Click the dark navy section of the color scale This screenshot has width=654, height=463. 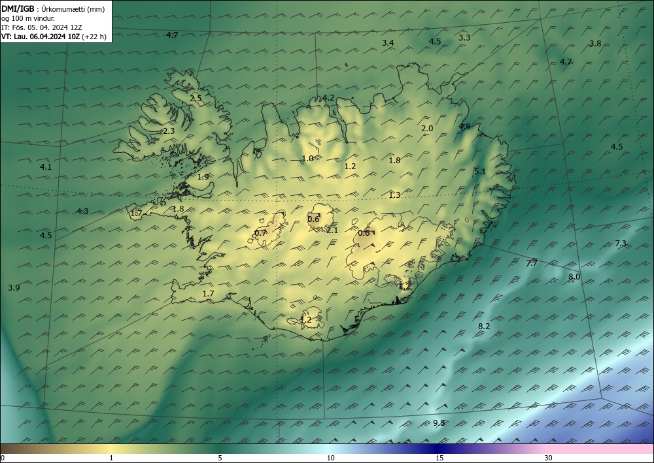438,449
